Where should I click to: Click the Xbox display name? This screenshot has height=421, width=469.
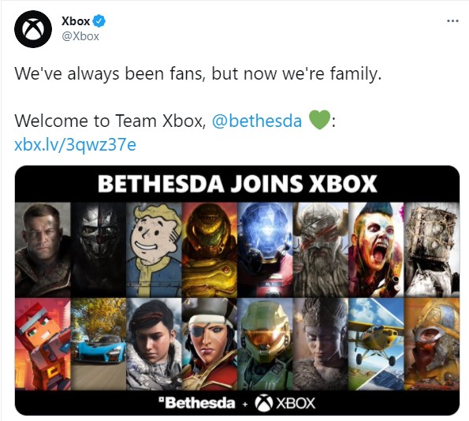(x=76, y=21)
